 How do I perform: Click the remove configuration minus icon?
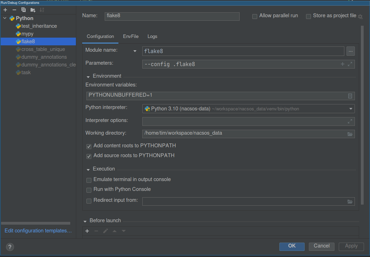14,10
